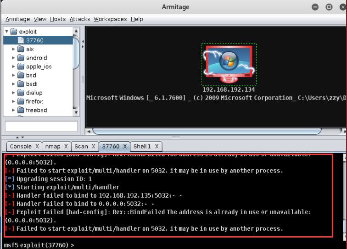Screen dimensions: 347x249
Task: Click the exploit folder icon
Action: [x=14, y=32]
